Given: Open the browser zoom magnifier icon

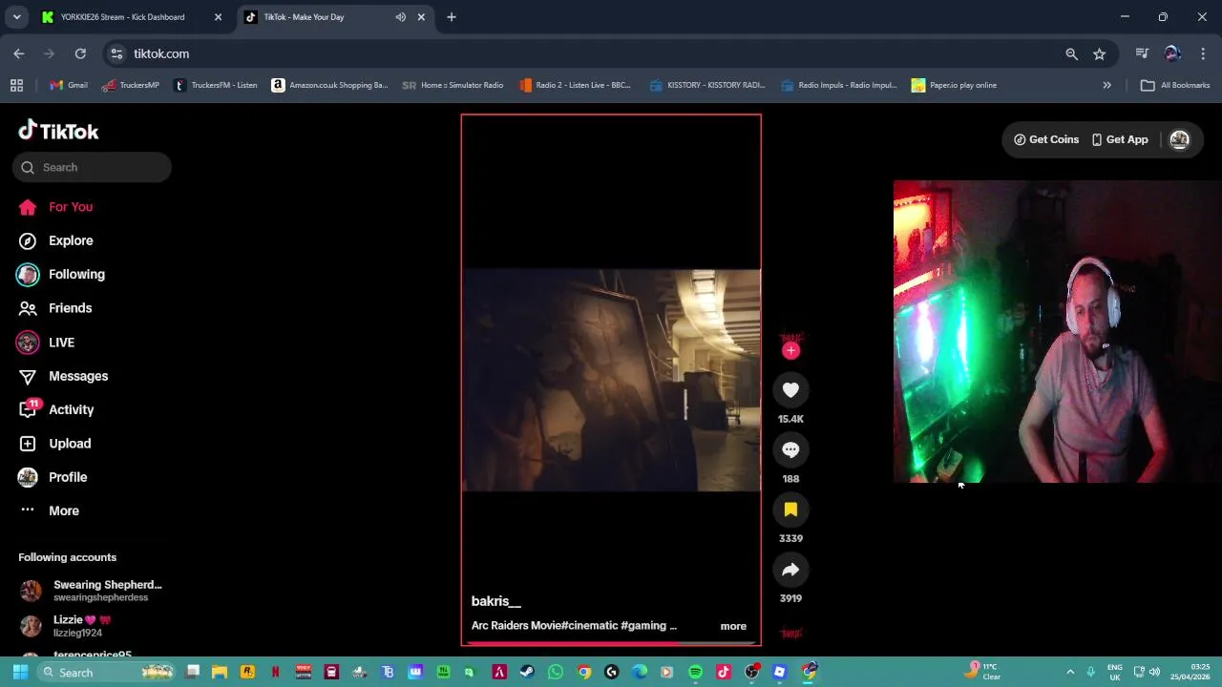Looking at the screenshot, I should (x=1071, y=53).
